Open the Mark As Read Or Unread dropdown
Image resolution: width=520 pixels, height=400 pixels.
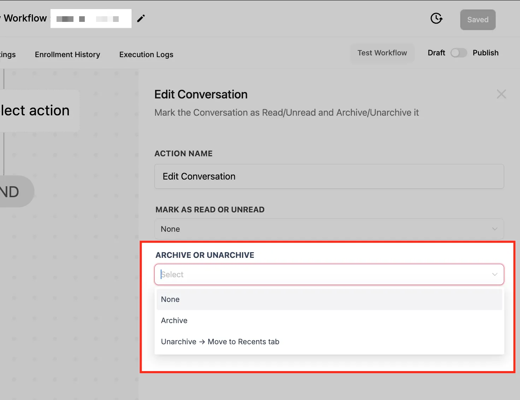(329, 229)
